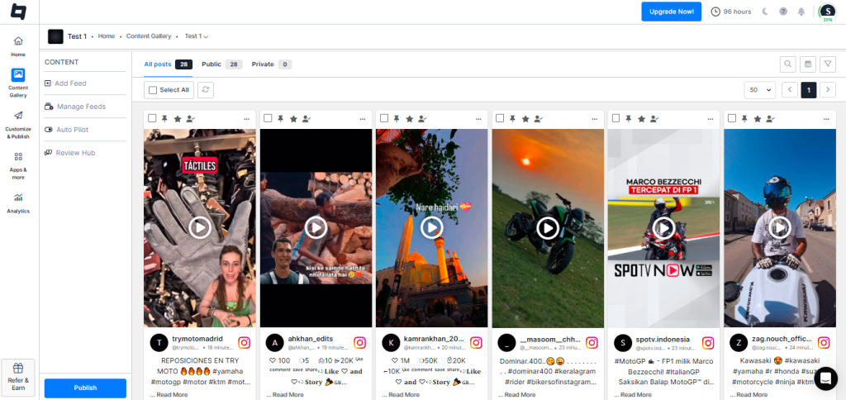The width and height of the screenshot is (846, 400).
Task: Open notifications bell icon
Action: (801, 12)
